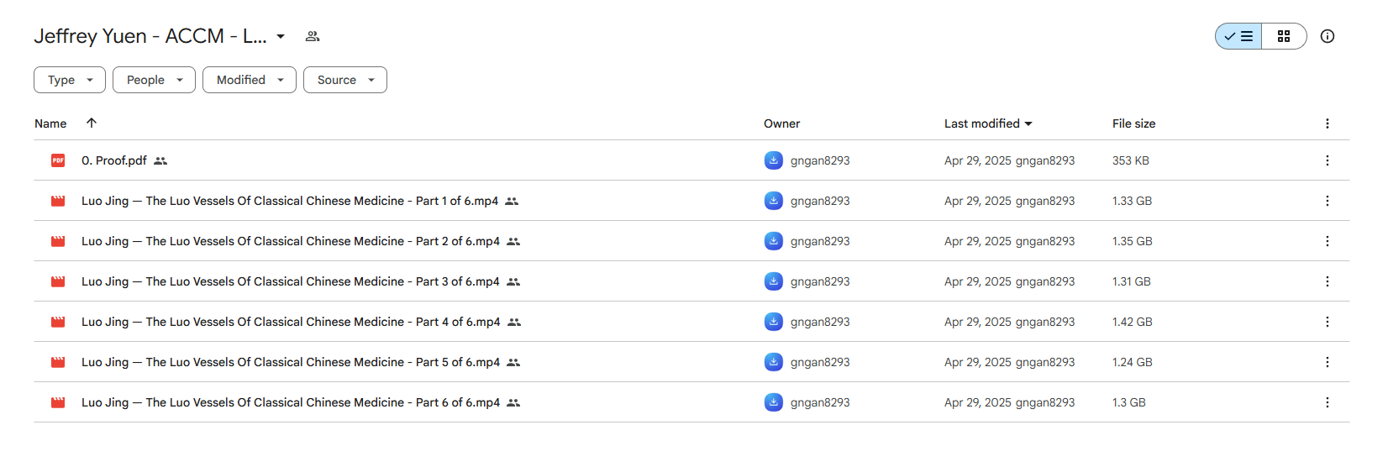Open more actions for Part 2 of 6.mp4

pyautogui.click(x=1328, y=241)
